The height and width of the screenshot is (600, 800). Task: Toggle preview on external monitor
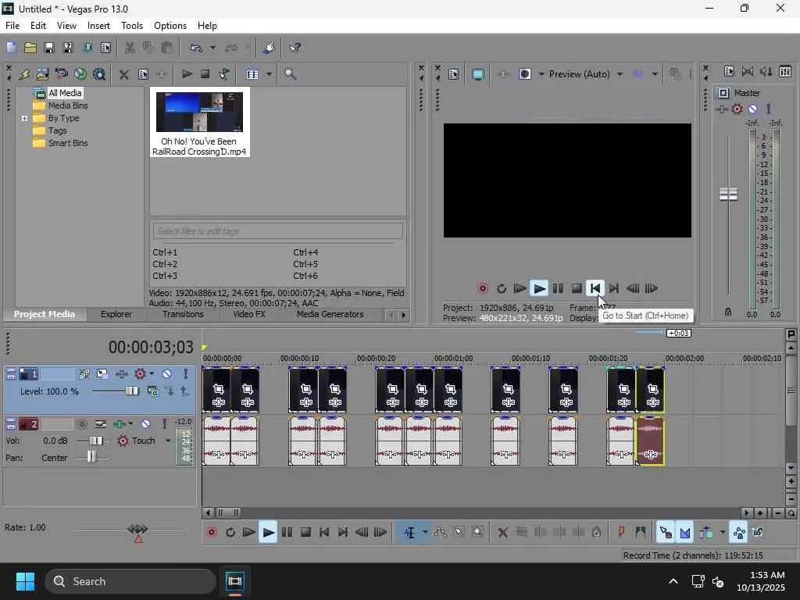[x=477, y=74]
